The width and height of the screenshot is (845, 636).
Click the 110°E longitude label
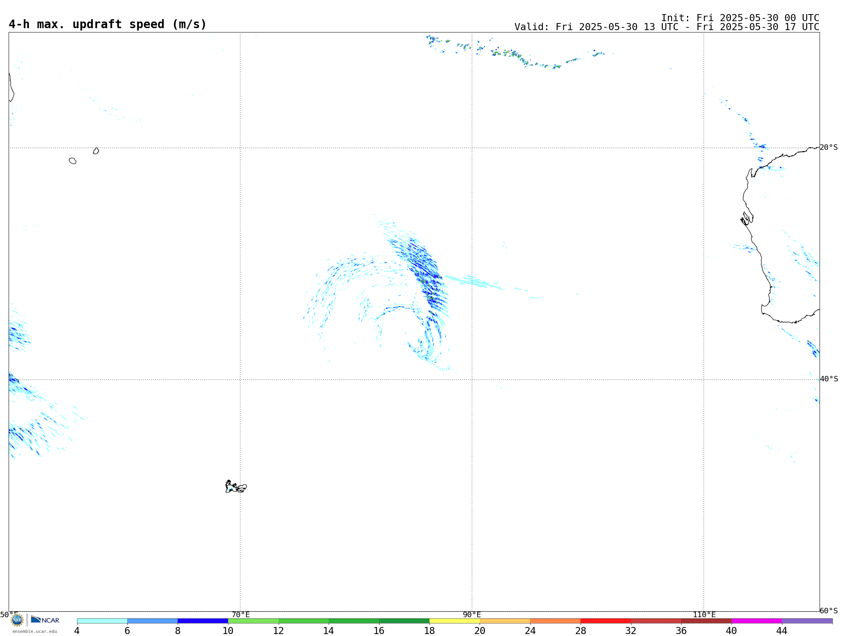(704, 615)
